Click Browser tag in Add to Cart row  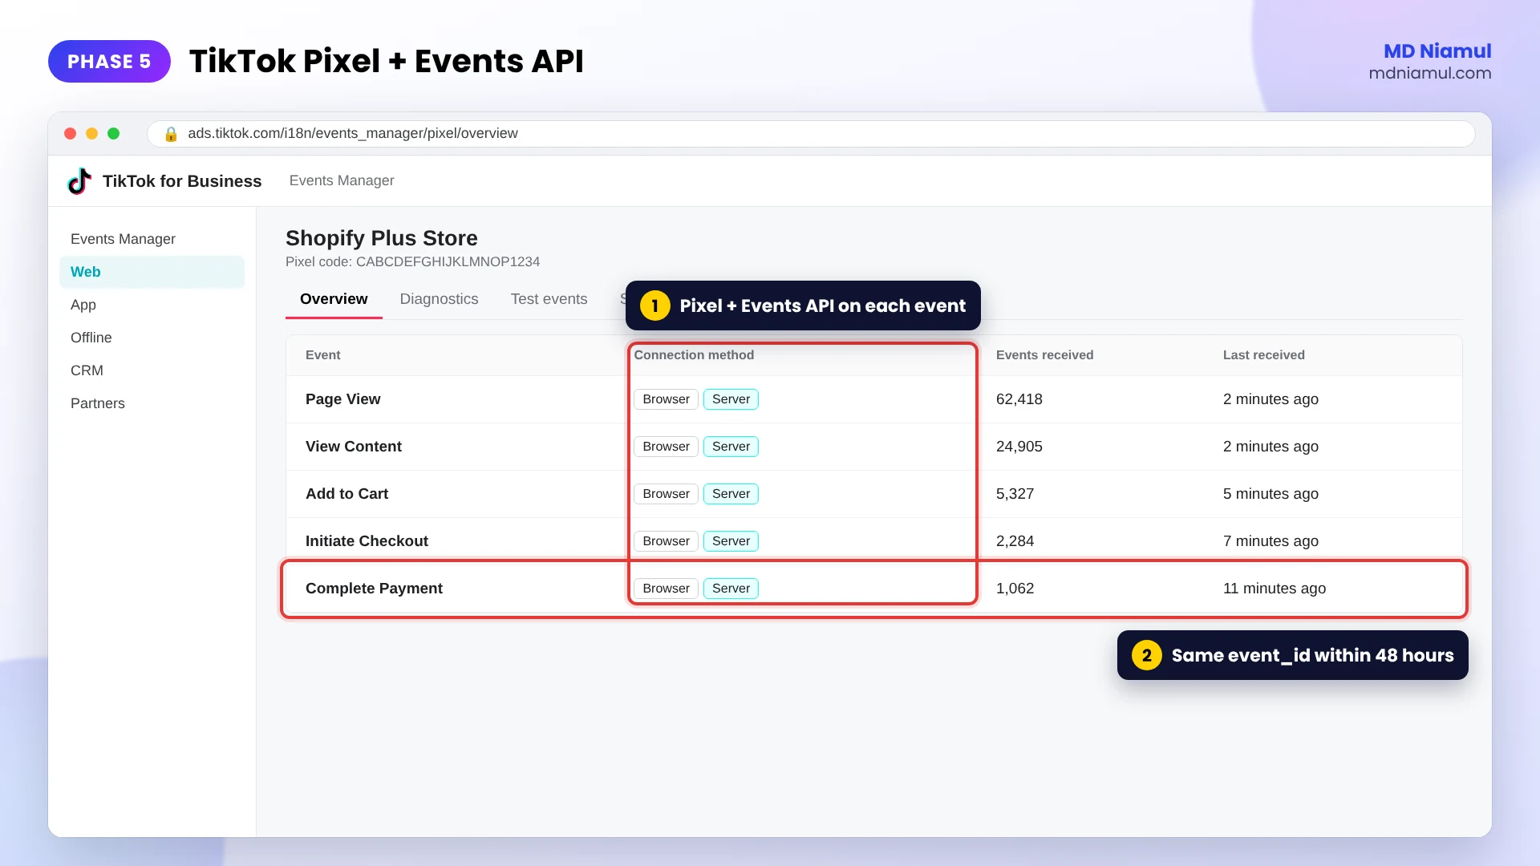coord(666,494)
